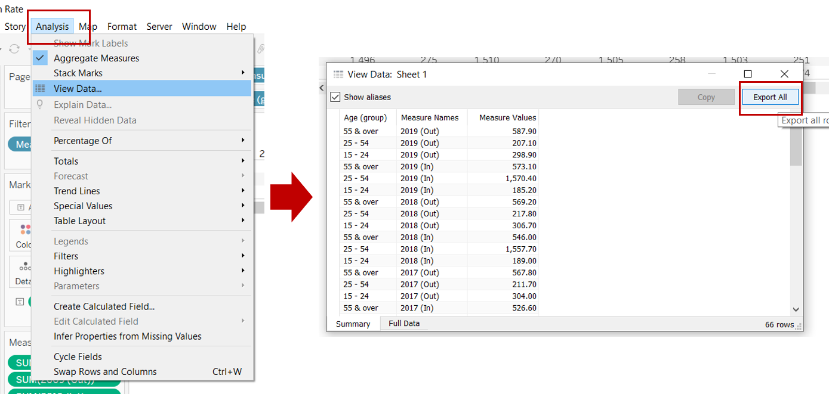The width and height of the screenshot is (829, 394).
Task: Open the Format menu
Action: point(122,26)
